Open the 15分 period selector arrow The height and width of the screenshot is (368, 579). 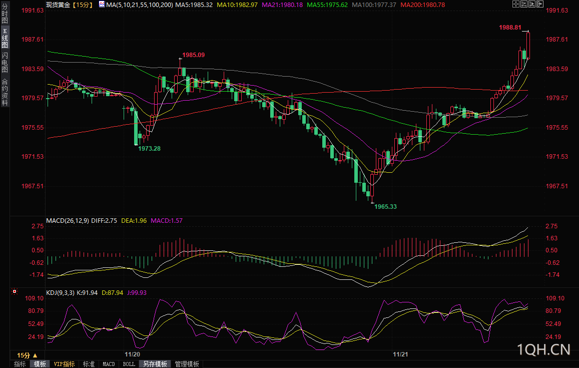click(x=35, y=355)
